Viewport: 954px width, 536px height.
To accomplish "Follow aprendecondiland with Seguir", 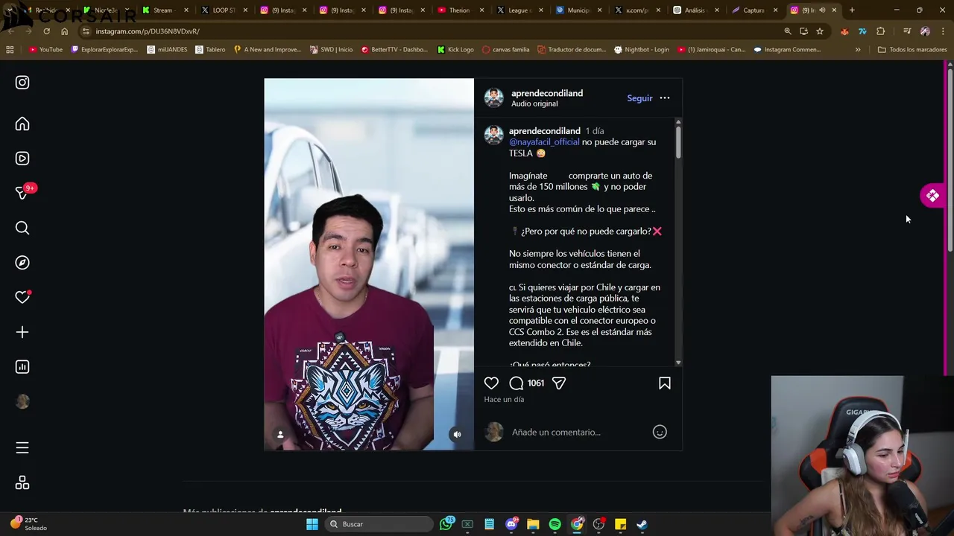I will (639, 98).
